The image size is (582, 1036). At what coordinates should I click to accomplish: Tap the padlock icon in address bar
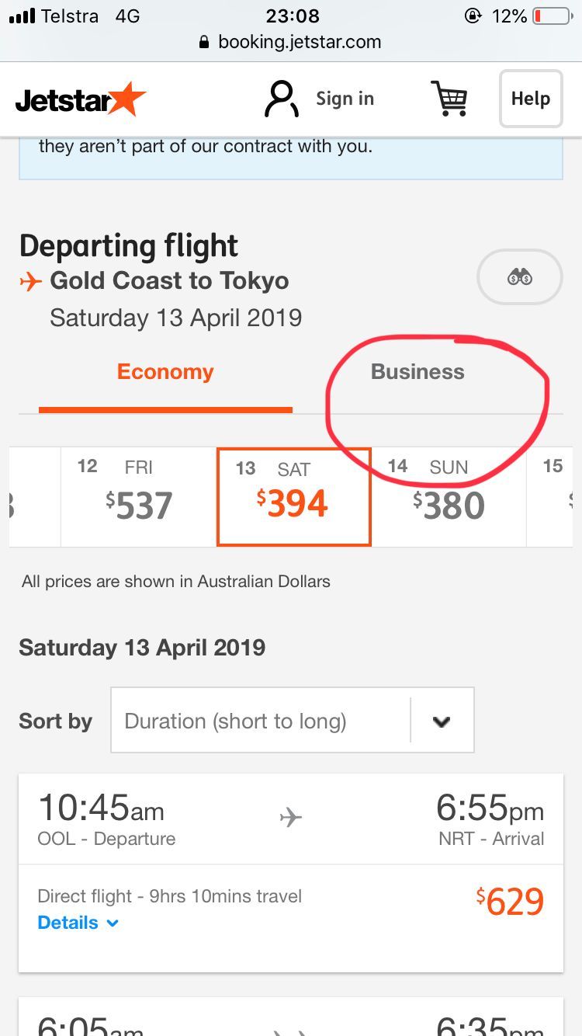coord(204,42)
